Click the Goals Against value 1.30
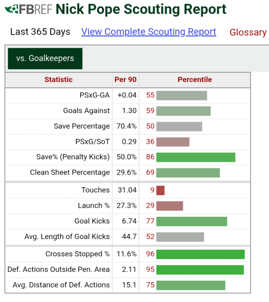The width and height of the screenshot is (269, 302). [x=129, y=111]
